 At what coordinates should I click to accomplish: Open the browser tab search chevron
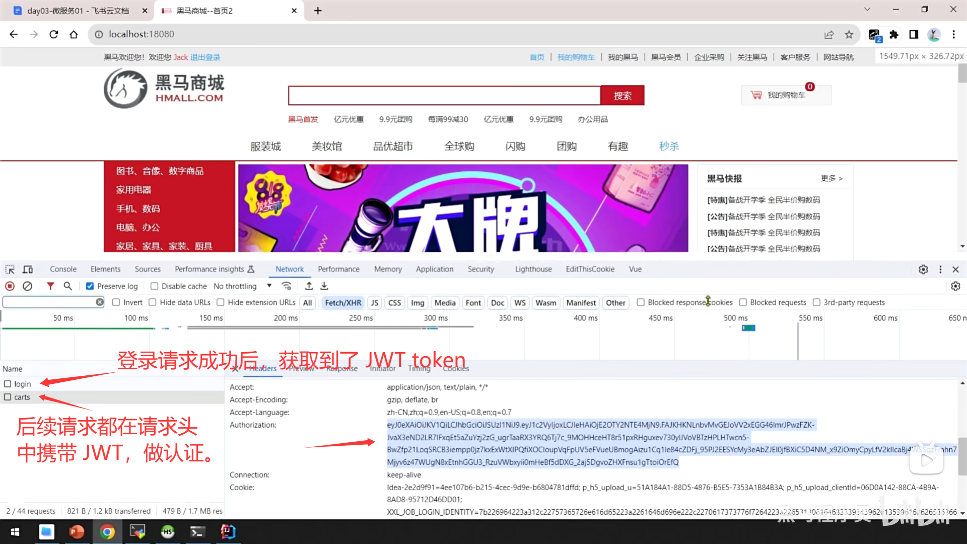[x=867, y=9]
